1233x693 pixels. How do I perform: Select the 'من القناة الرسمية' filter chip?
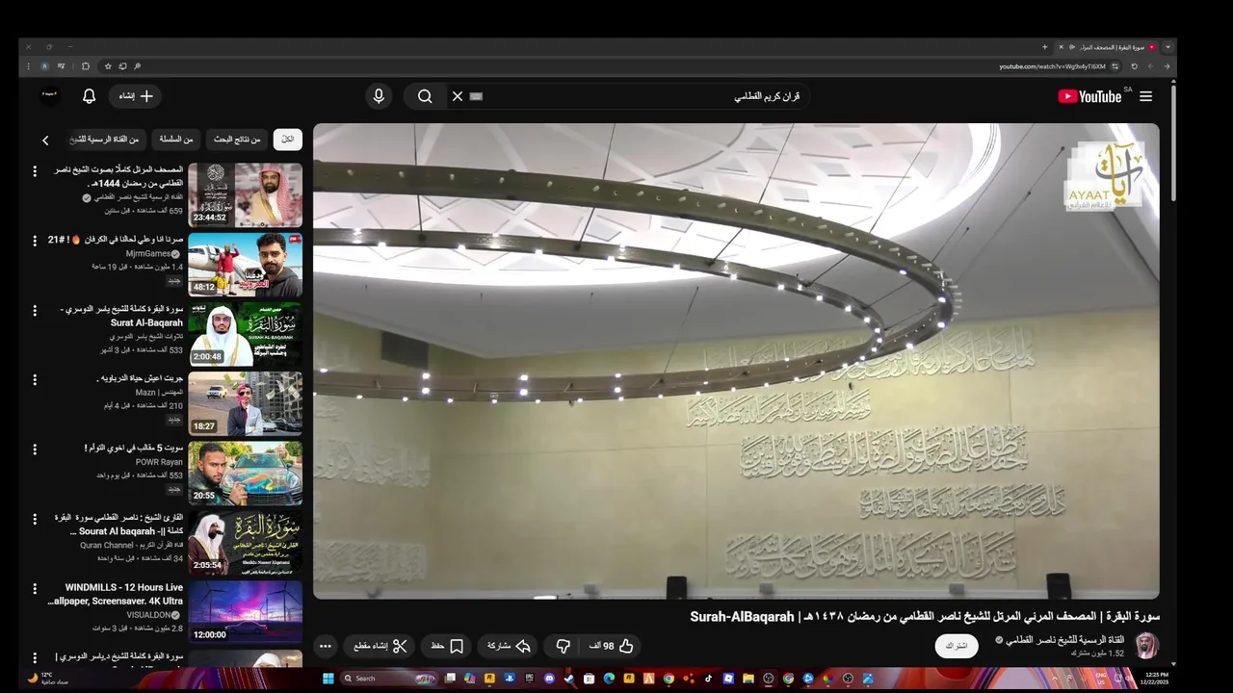[x=104, y=140]
